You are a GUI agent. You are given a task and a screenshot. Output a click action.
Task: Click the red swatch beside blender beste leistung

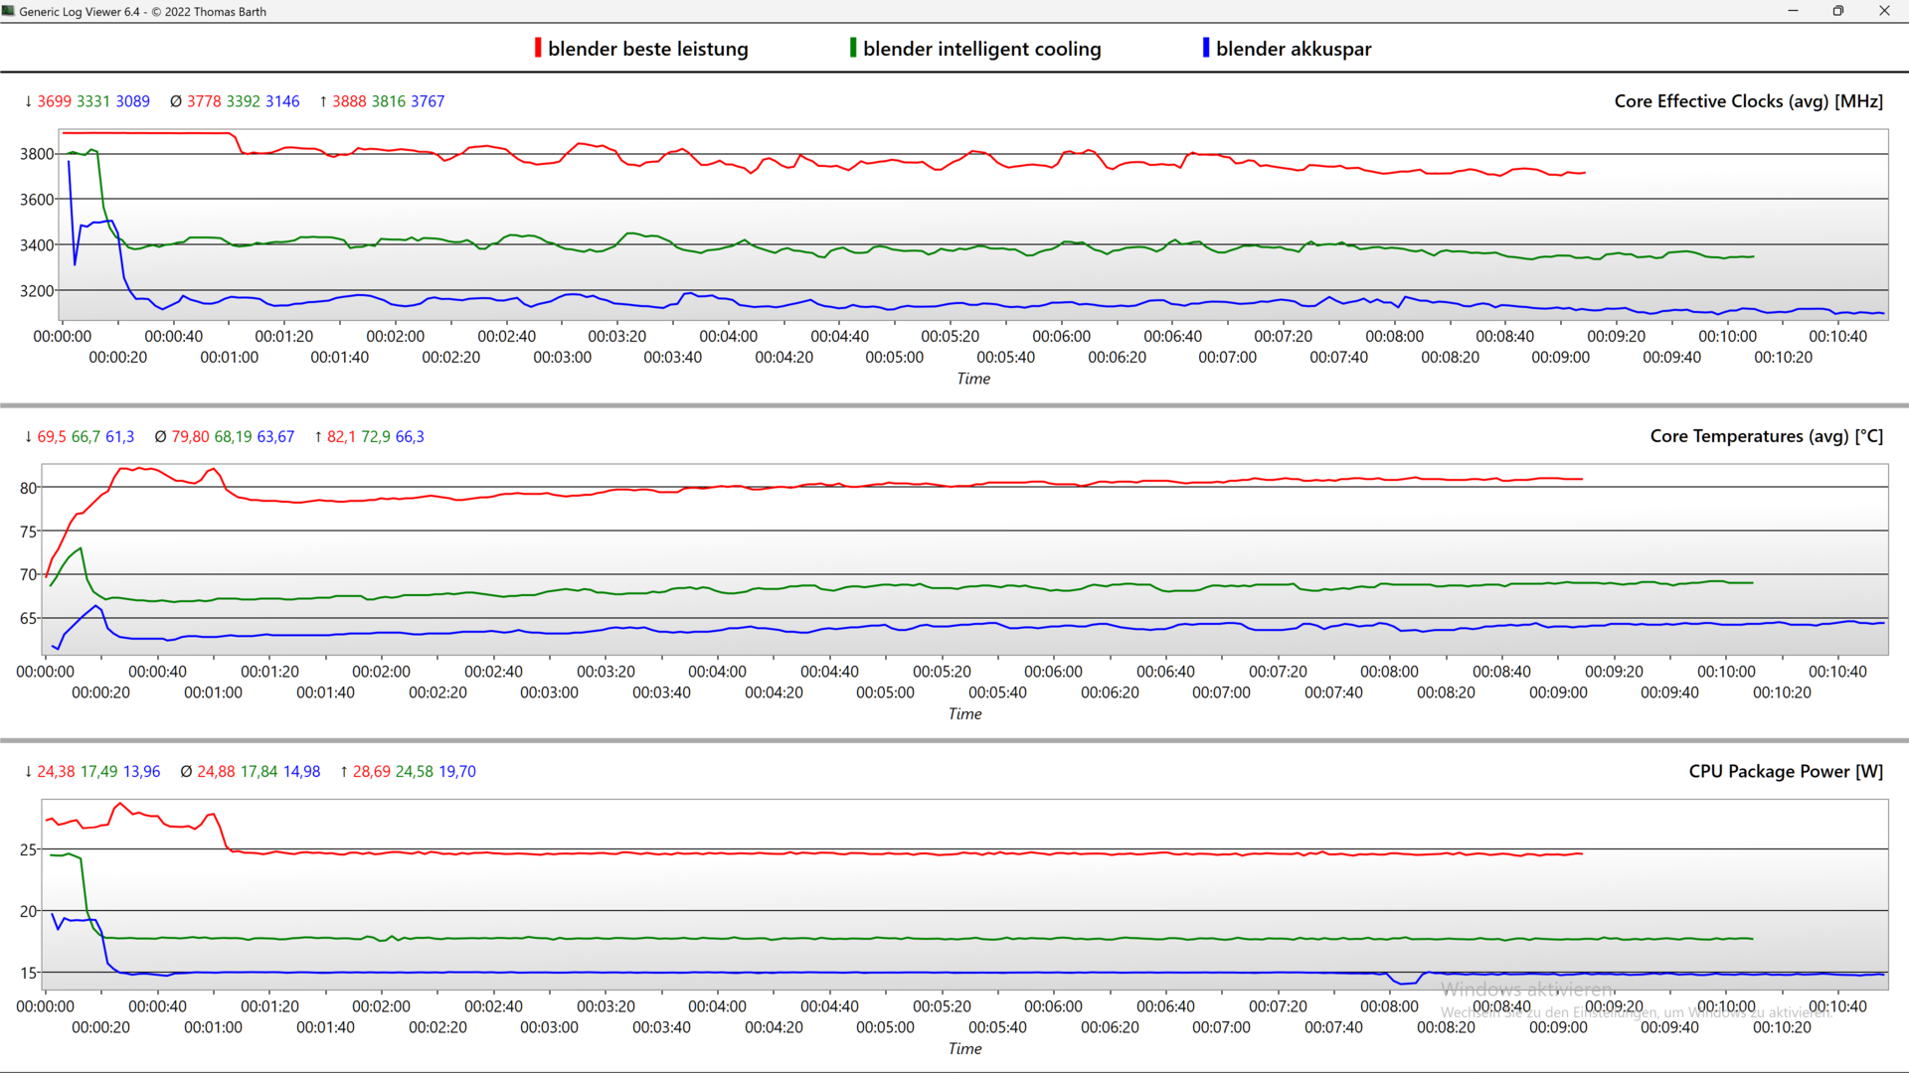538,48
